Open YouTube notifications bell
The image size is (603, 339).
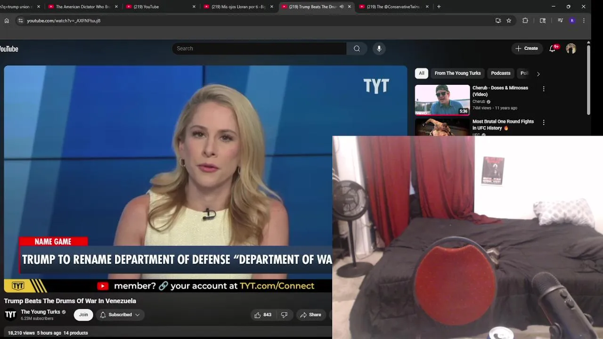(553, 48)
